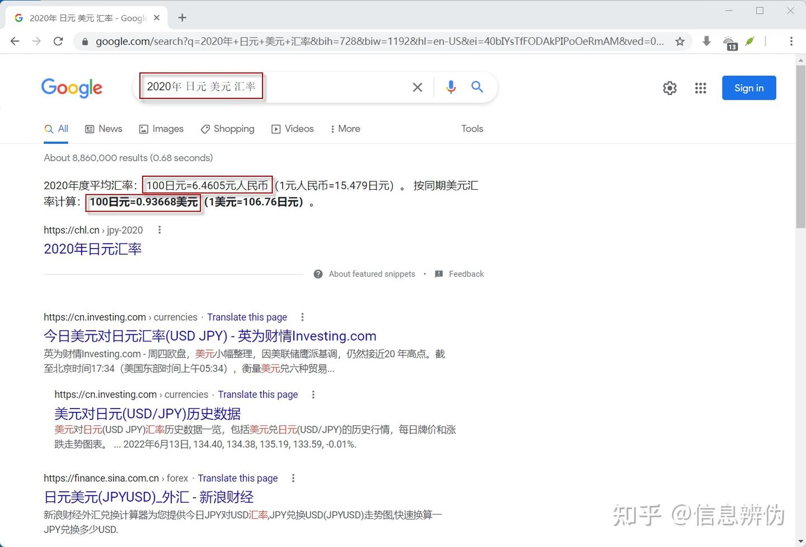Clear the search query using the X icon
Viewport: 806px width, 547px height.
[x=417, y=87]
